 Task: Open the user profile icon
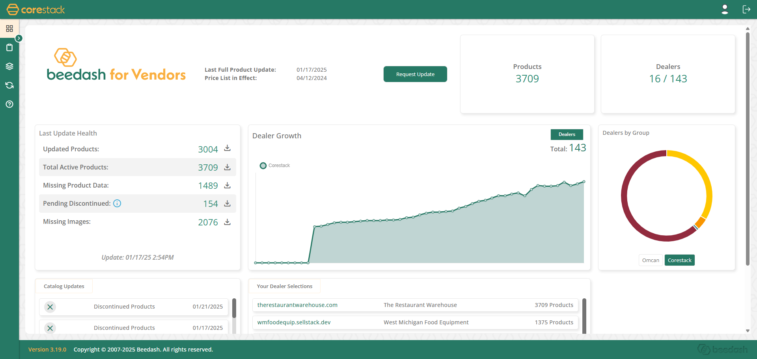[x=725, y=9]
